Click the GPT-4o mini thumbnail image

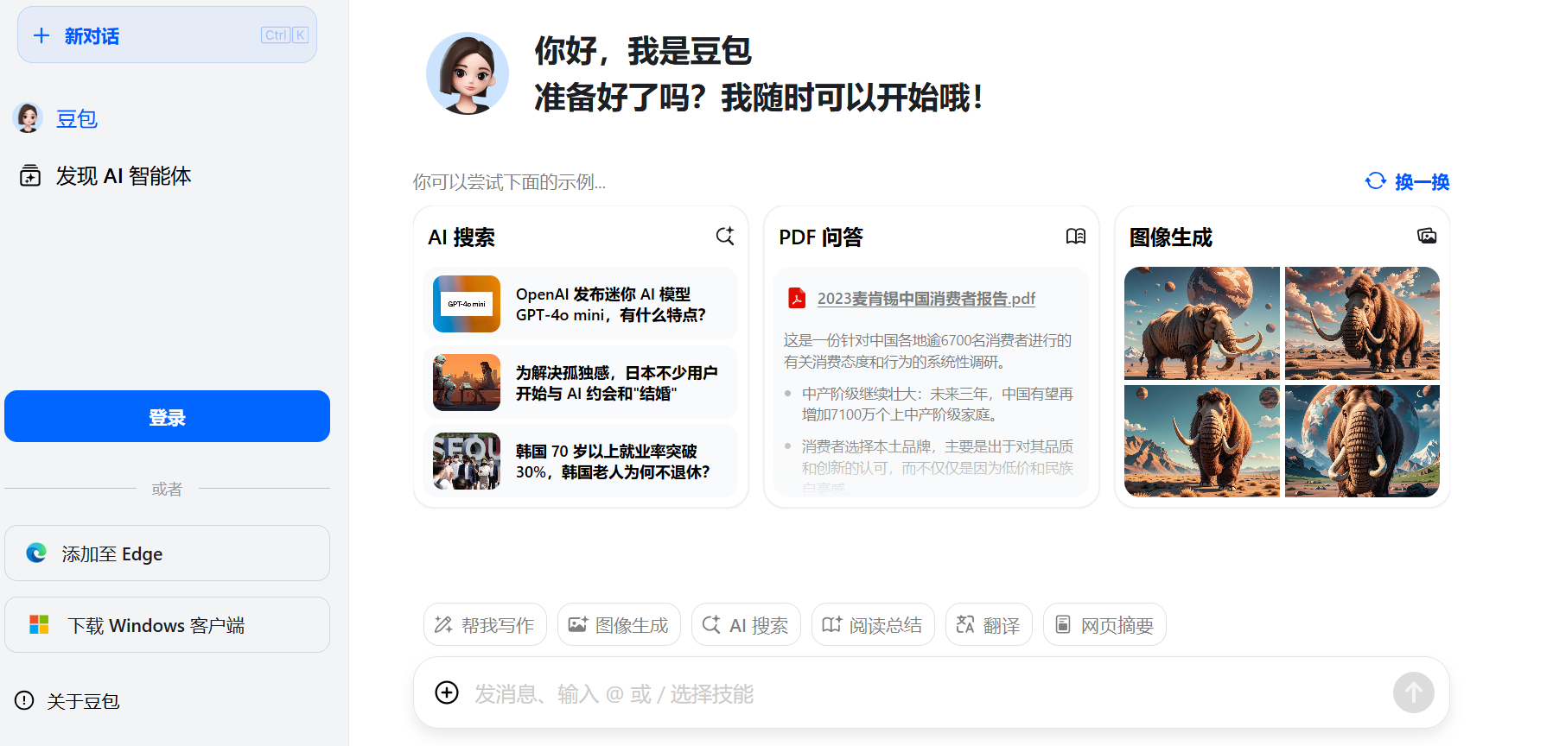[x=467, y=304]
